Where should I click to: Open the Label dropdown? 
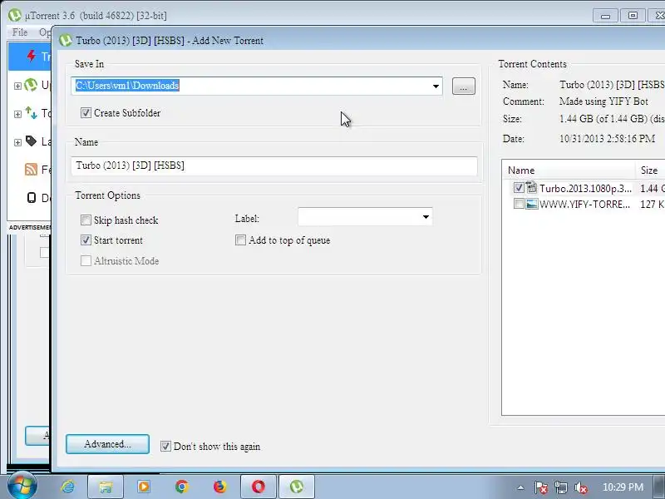click(426, 217)
